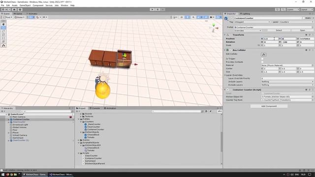Click the Scene orientation gizmo

point(214,28)
